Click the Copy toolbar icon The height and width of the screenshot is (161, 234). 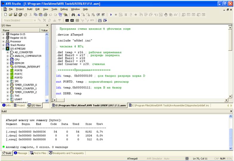(35, 15)
